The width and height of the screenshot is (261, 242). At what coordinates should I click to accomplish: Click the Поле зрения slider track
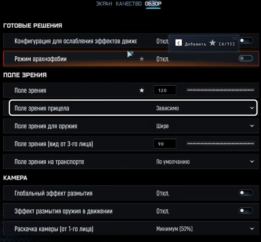(220, 90)
